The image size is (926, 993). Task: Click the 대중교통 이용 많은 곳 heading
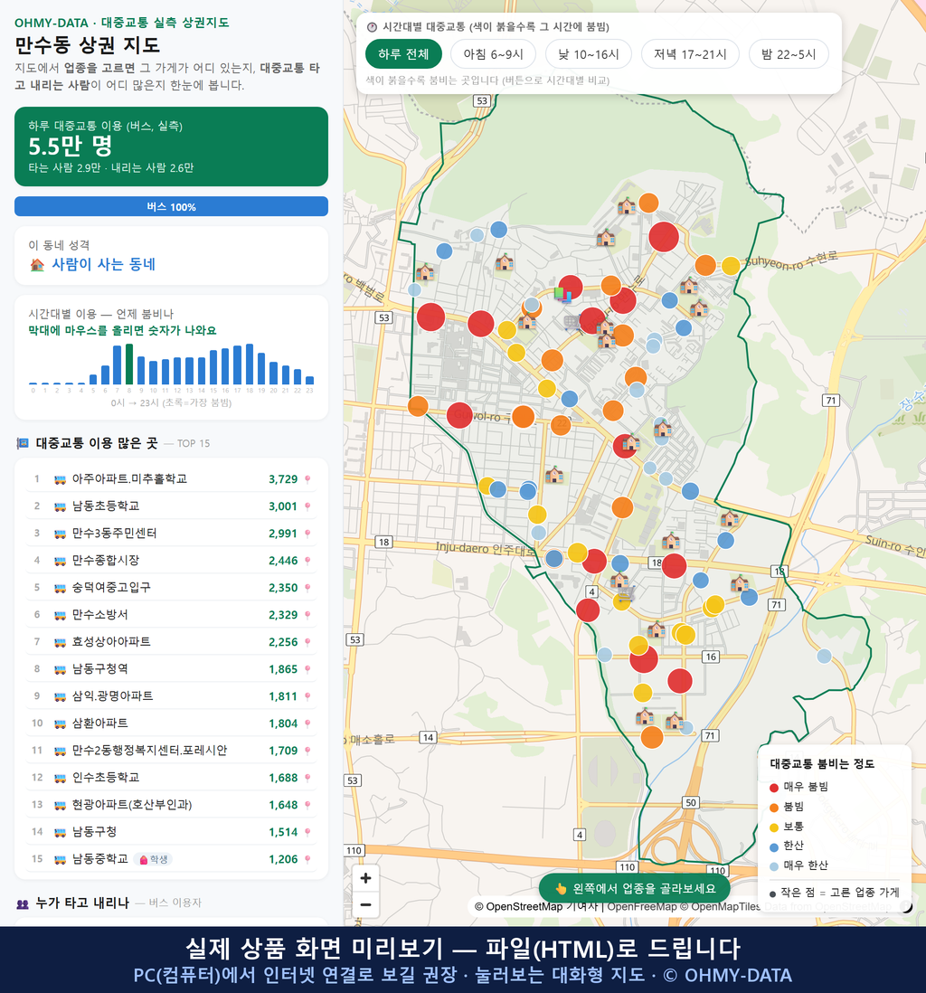coord(96,442)
